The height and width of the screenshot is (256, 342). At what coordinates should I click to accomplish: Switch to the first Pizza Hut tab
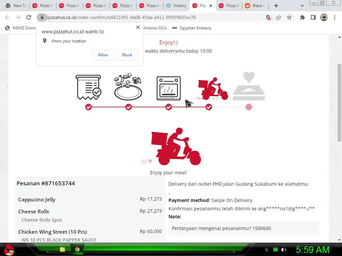[x=42, y=6]
